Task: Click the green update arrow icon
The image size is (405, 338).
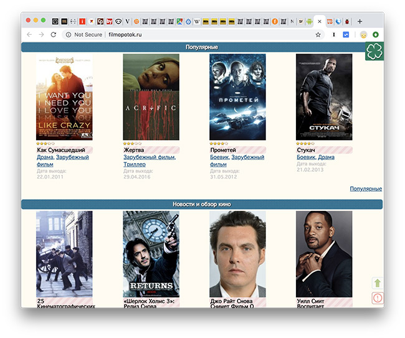Action: coord(376,35)
